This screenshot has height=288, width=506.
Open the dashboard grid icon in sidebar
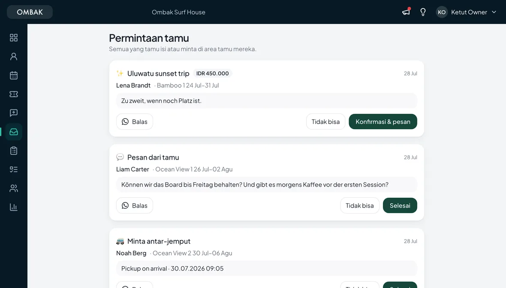14,38
